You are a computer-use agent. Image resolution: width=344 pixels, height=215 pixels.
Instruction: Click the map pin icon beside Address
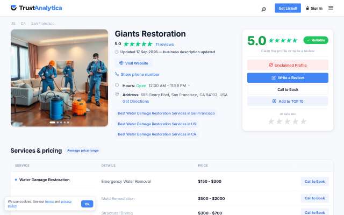click(117, 94)
